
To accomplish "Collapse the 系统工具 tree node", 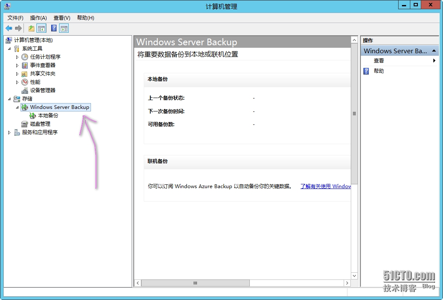I will click(x=9, y=49).
